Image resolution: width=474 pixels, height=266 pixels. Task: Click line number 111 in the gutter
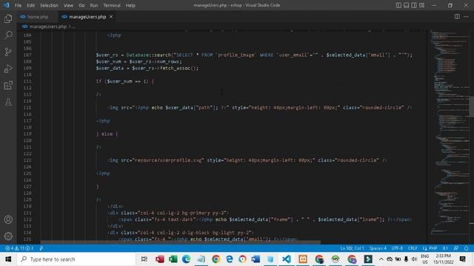(x=27, y=81)
